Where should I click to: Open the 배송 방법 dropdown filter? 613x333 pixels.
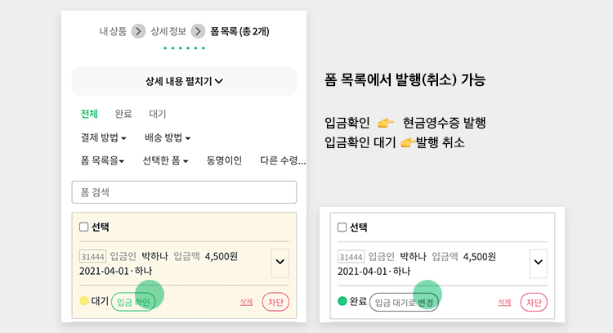tap(168, 137)
